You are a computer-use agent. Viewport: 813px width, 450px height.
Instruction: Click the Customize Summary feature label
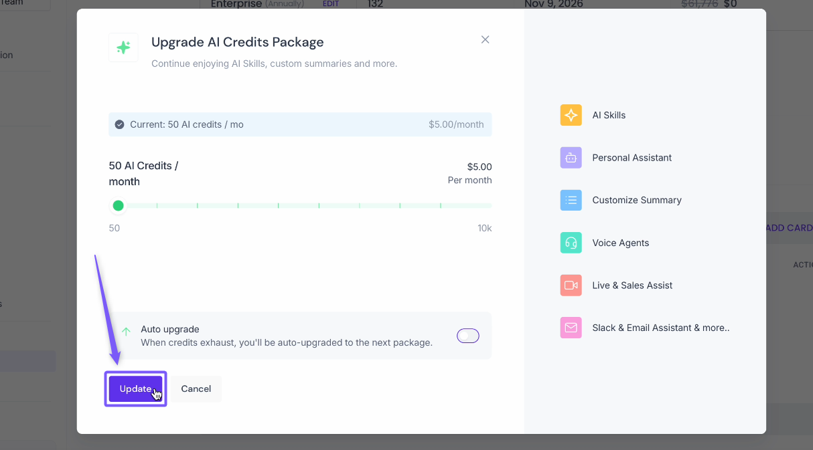636,200
